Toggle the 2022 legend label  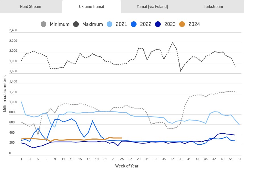click(x=146, y=24)
